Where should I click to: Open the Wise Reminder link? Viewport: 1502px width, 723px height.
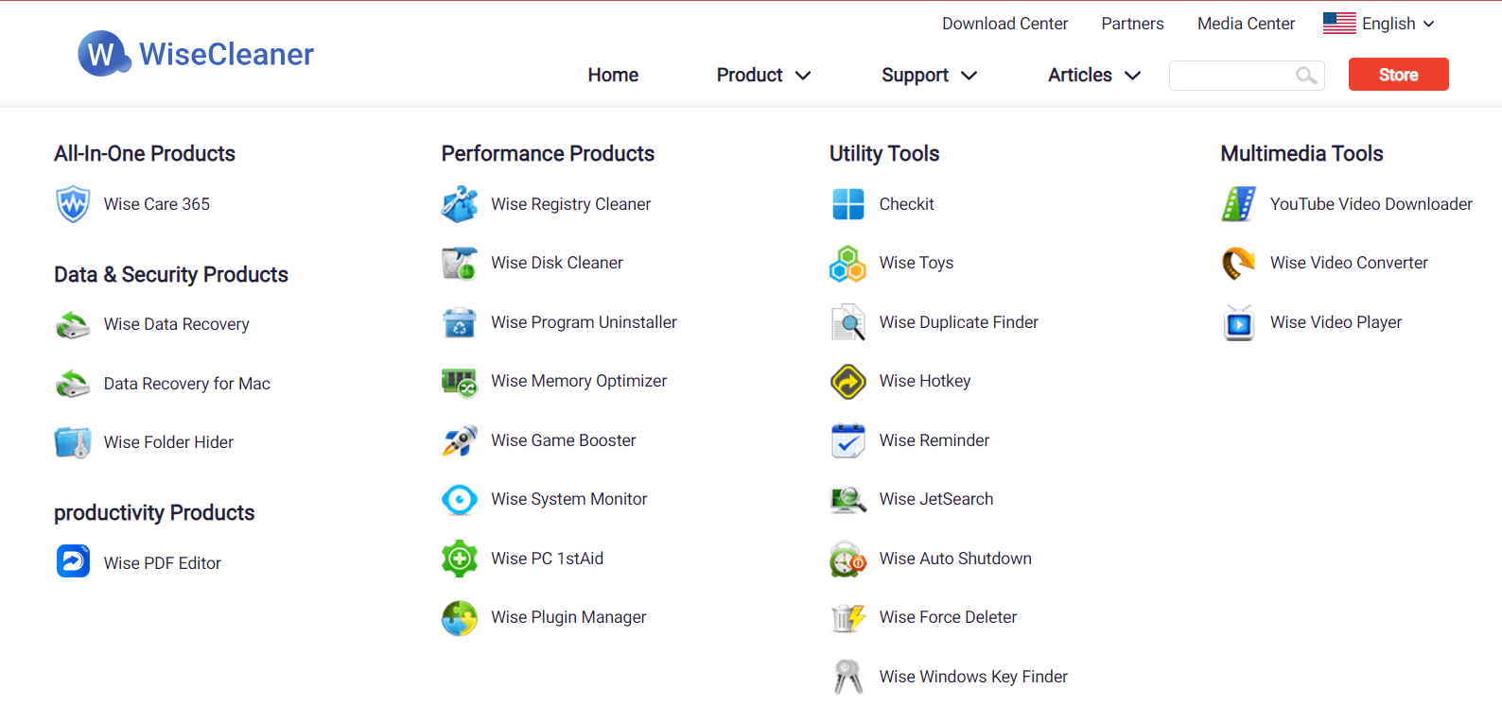click(x=934, y=440)
